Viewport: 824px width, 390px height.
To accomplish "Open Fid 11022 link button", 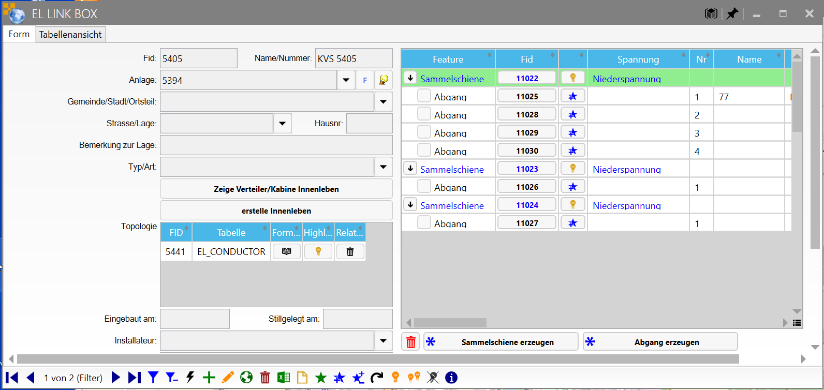I will click(x=527, y=78).
